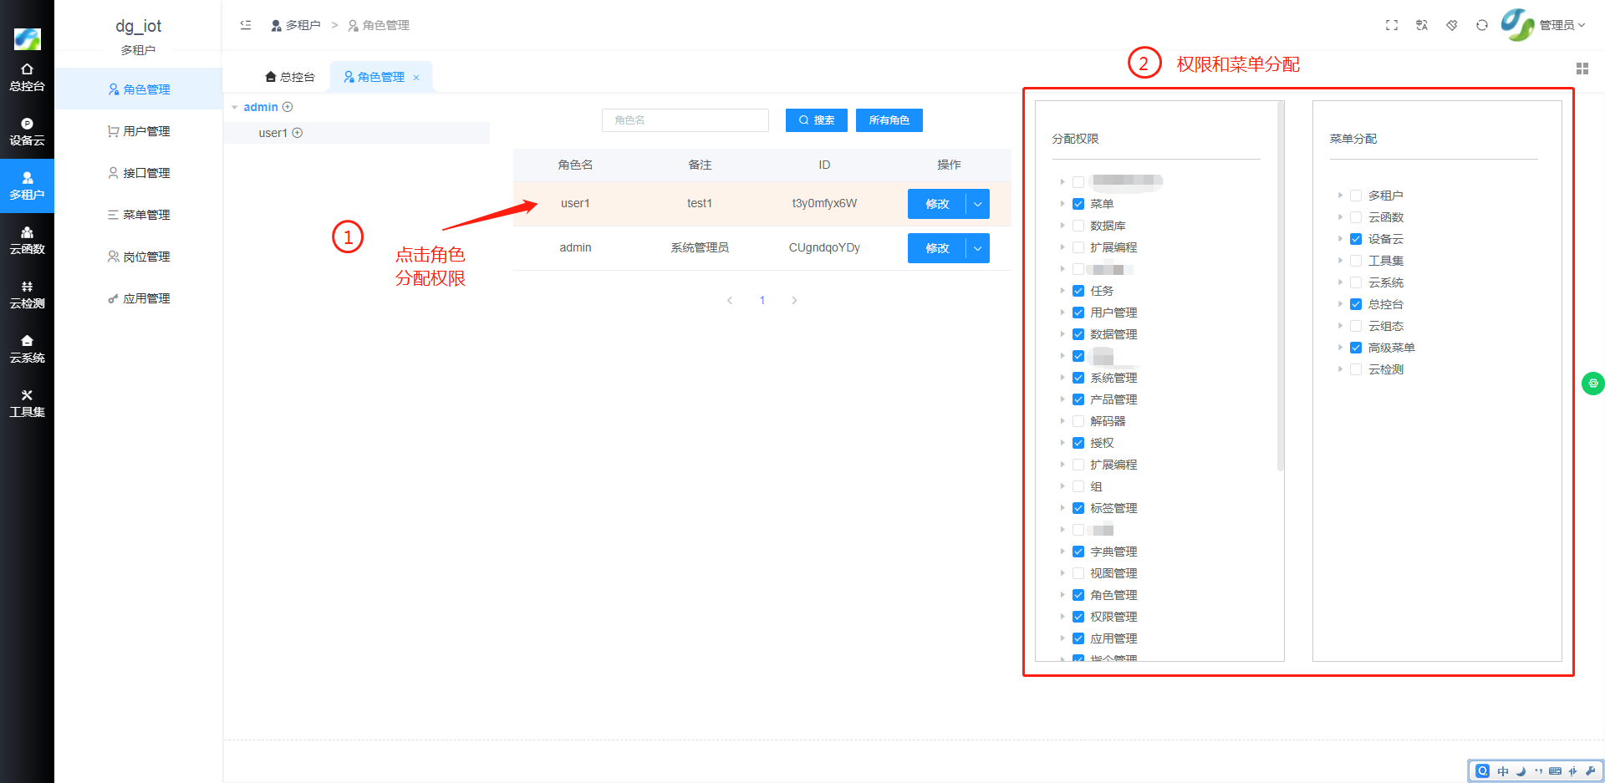Check the 多租户 menu checkbox
This screenshot has width=1605, height=783.
[x=1356, y=196]
